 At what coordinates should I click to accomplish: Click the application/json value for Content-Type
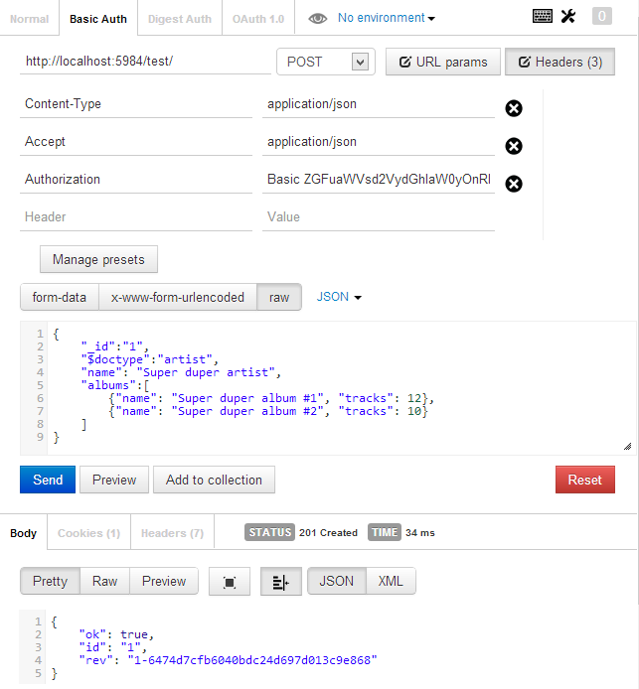pyautogui.click(x=379, y=104)
